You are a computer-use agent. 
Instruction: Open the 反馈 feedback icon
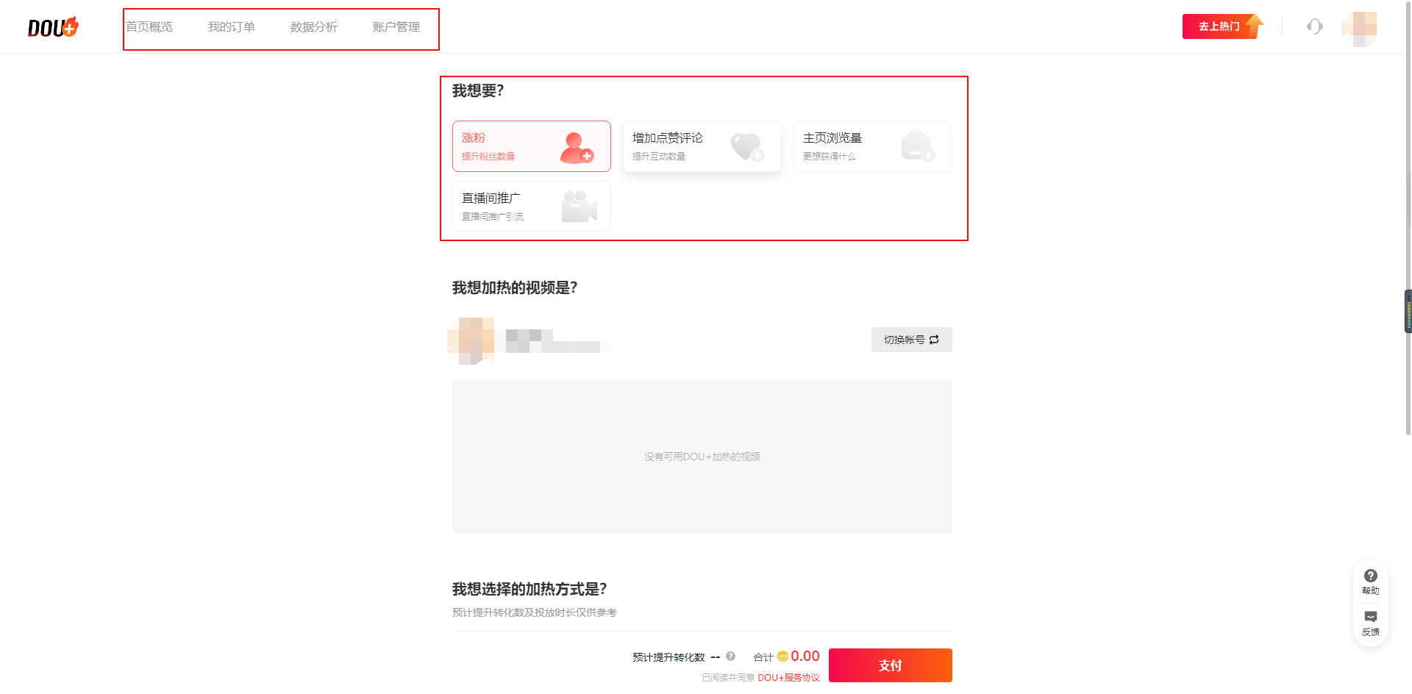(x=1371, y=623)
